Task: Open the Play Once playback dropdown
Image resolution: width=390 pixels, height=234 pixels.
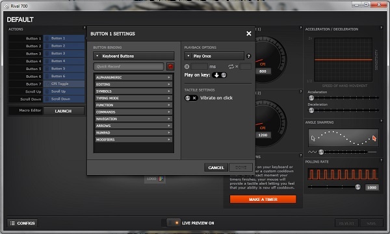Action: tap(214, 56)
